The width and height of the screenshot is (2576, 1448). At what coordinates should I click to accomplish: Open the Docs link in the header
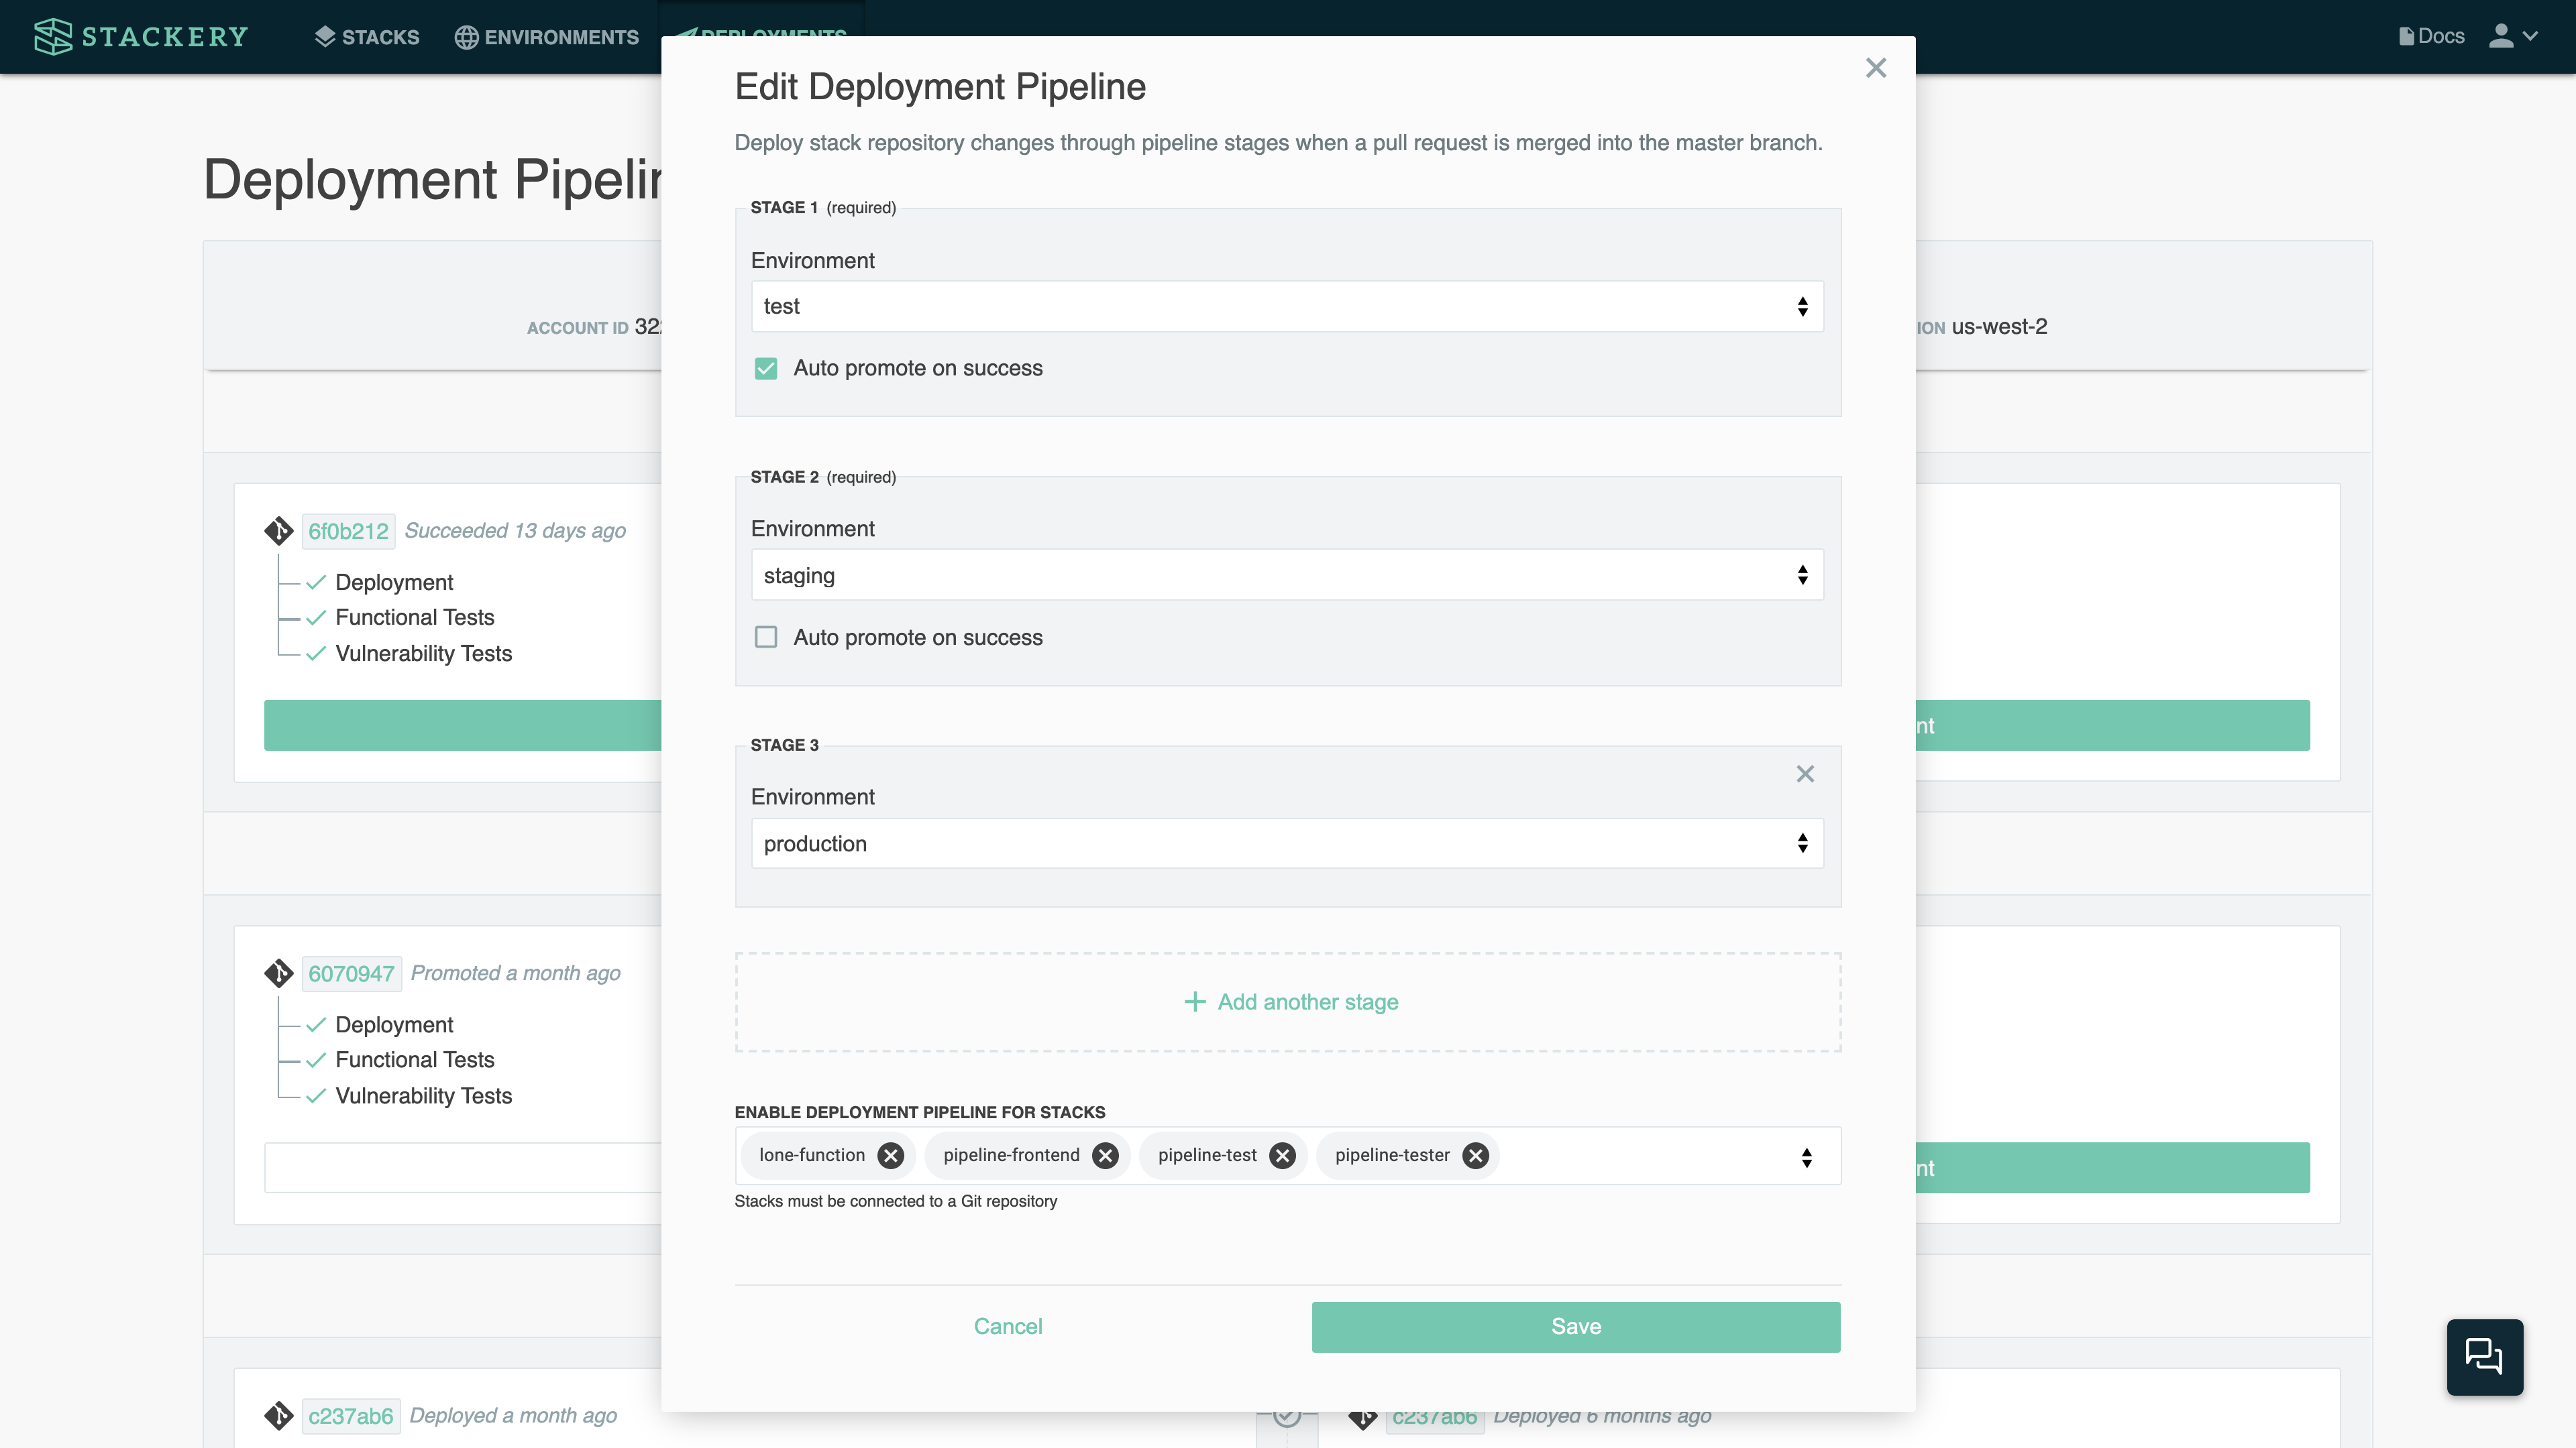pyautogui.click(x=2431, y=36)
